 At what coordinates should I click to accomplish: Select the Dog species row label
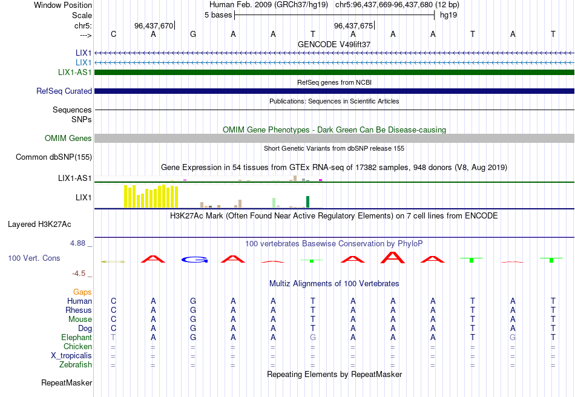click(85, 329)
